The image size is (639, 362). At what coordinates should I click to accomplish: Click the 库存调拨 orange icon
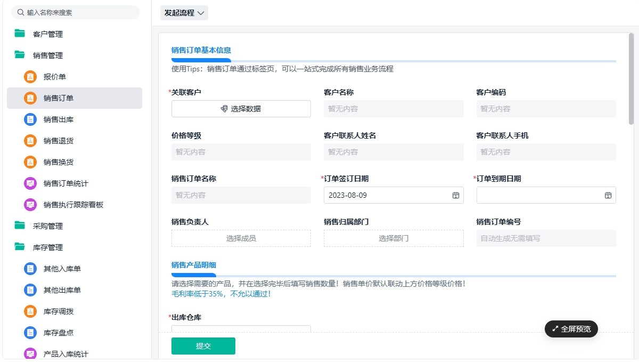pos(30,311)
